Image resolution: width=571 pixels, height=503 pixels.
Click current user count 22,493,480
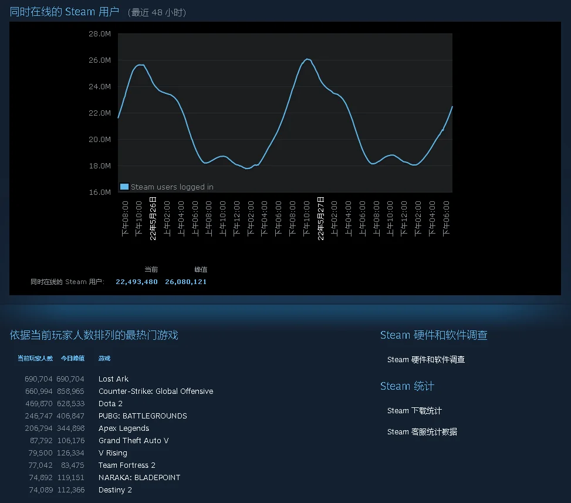[137, 282]
